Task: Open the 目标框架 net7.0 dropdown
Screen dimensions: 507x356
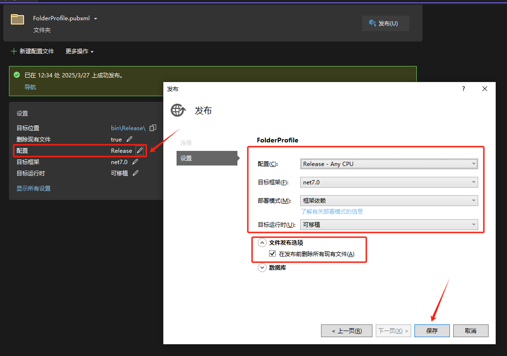Action: (389, 182)
